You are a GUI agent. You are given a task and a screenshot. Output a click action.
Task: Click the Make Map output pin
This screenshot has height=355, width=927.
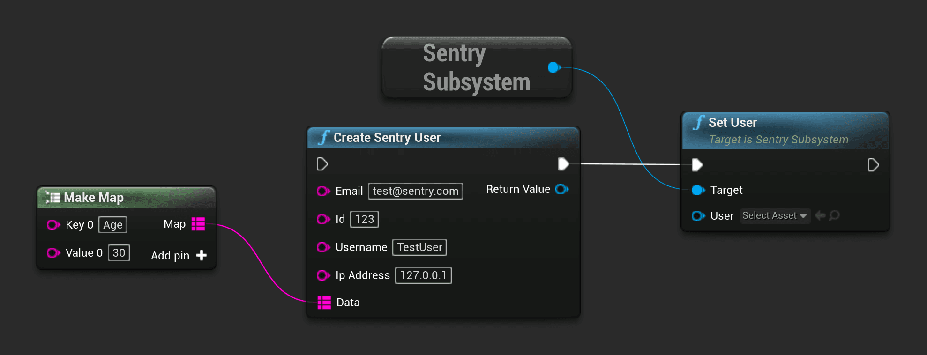[x=198, y=224]
